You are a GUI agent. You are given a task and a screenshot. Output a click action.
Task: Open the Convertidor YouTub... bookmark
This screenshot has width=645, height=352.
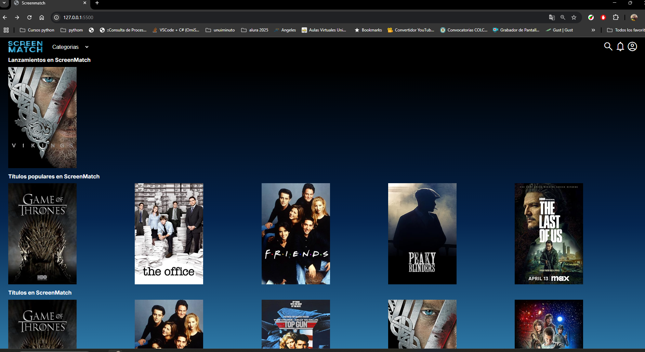411,30
